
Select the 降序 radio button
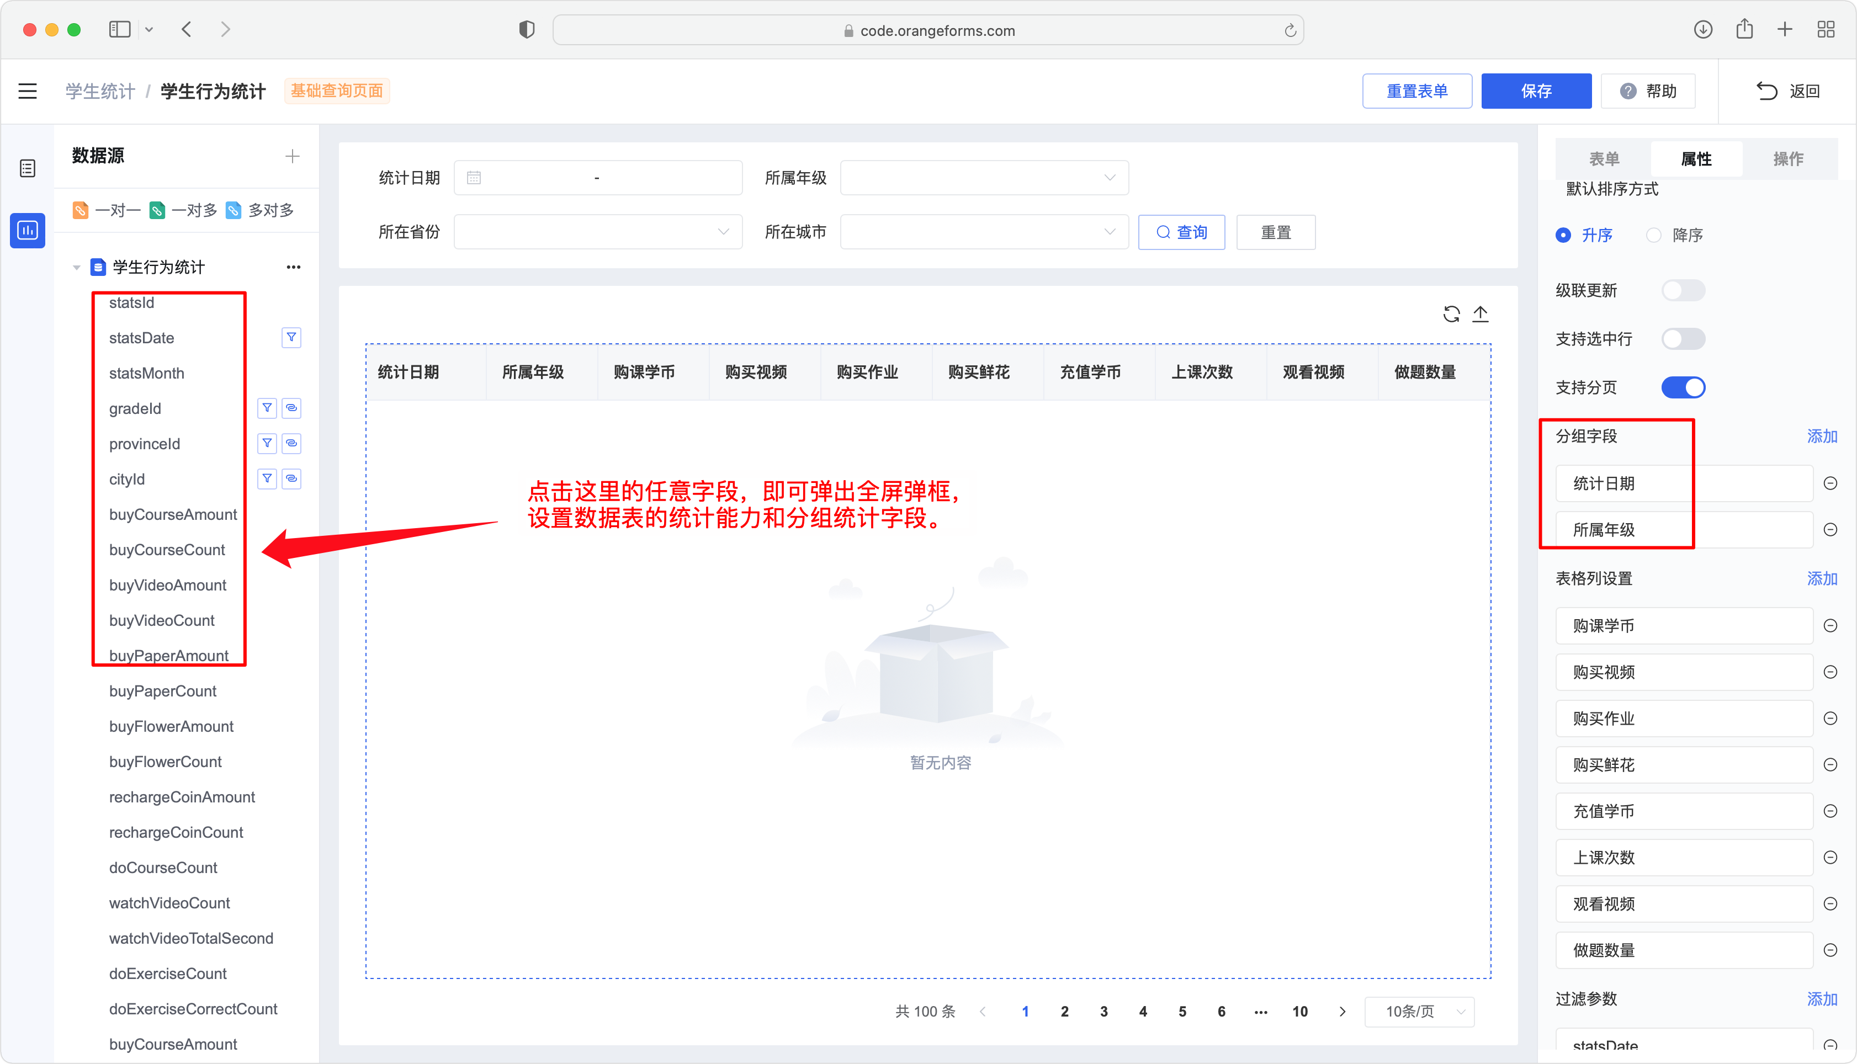point(1654,235)
